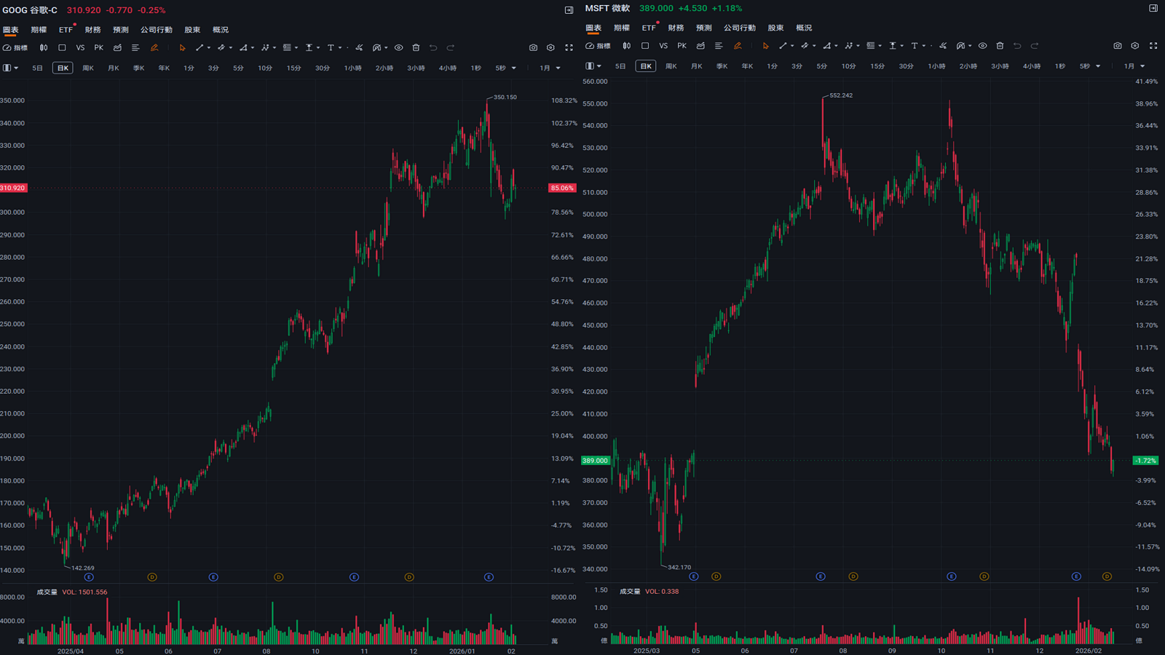Toggle drawing visibility eye on MSFT chart
The width and height of the screenshot is (1165, 655).
pos(982,46)
